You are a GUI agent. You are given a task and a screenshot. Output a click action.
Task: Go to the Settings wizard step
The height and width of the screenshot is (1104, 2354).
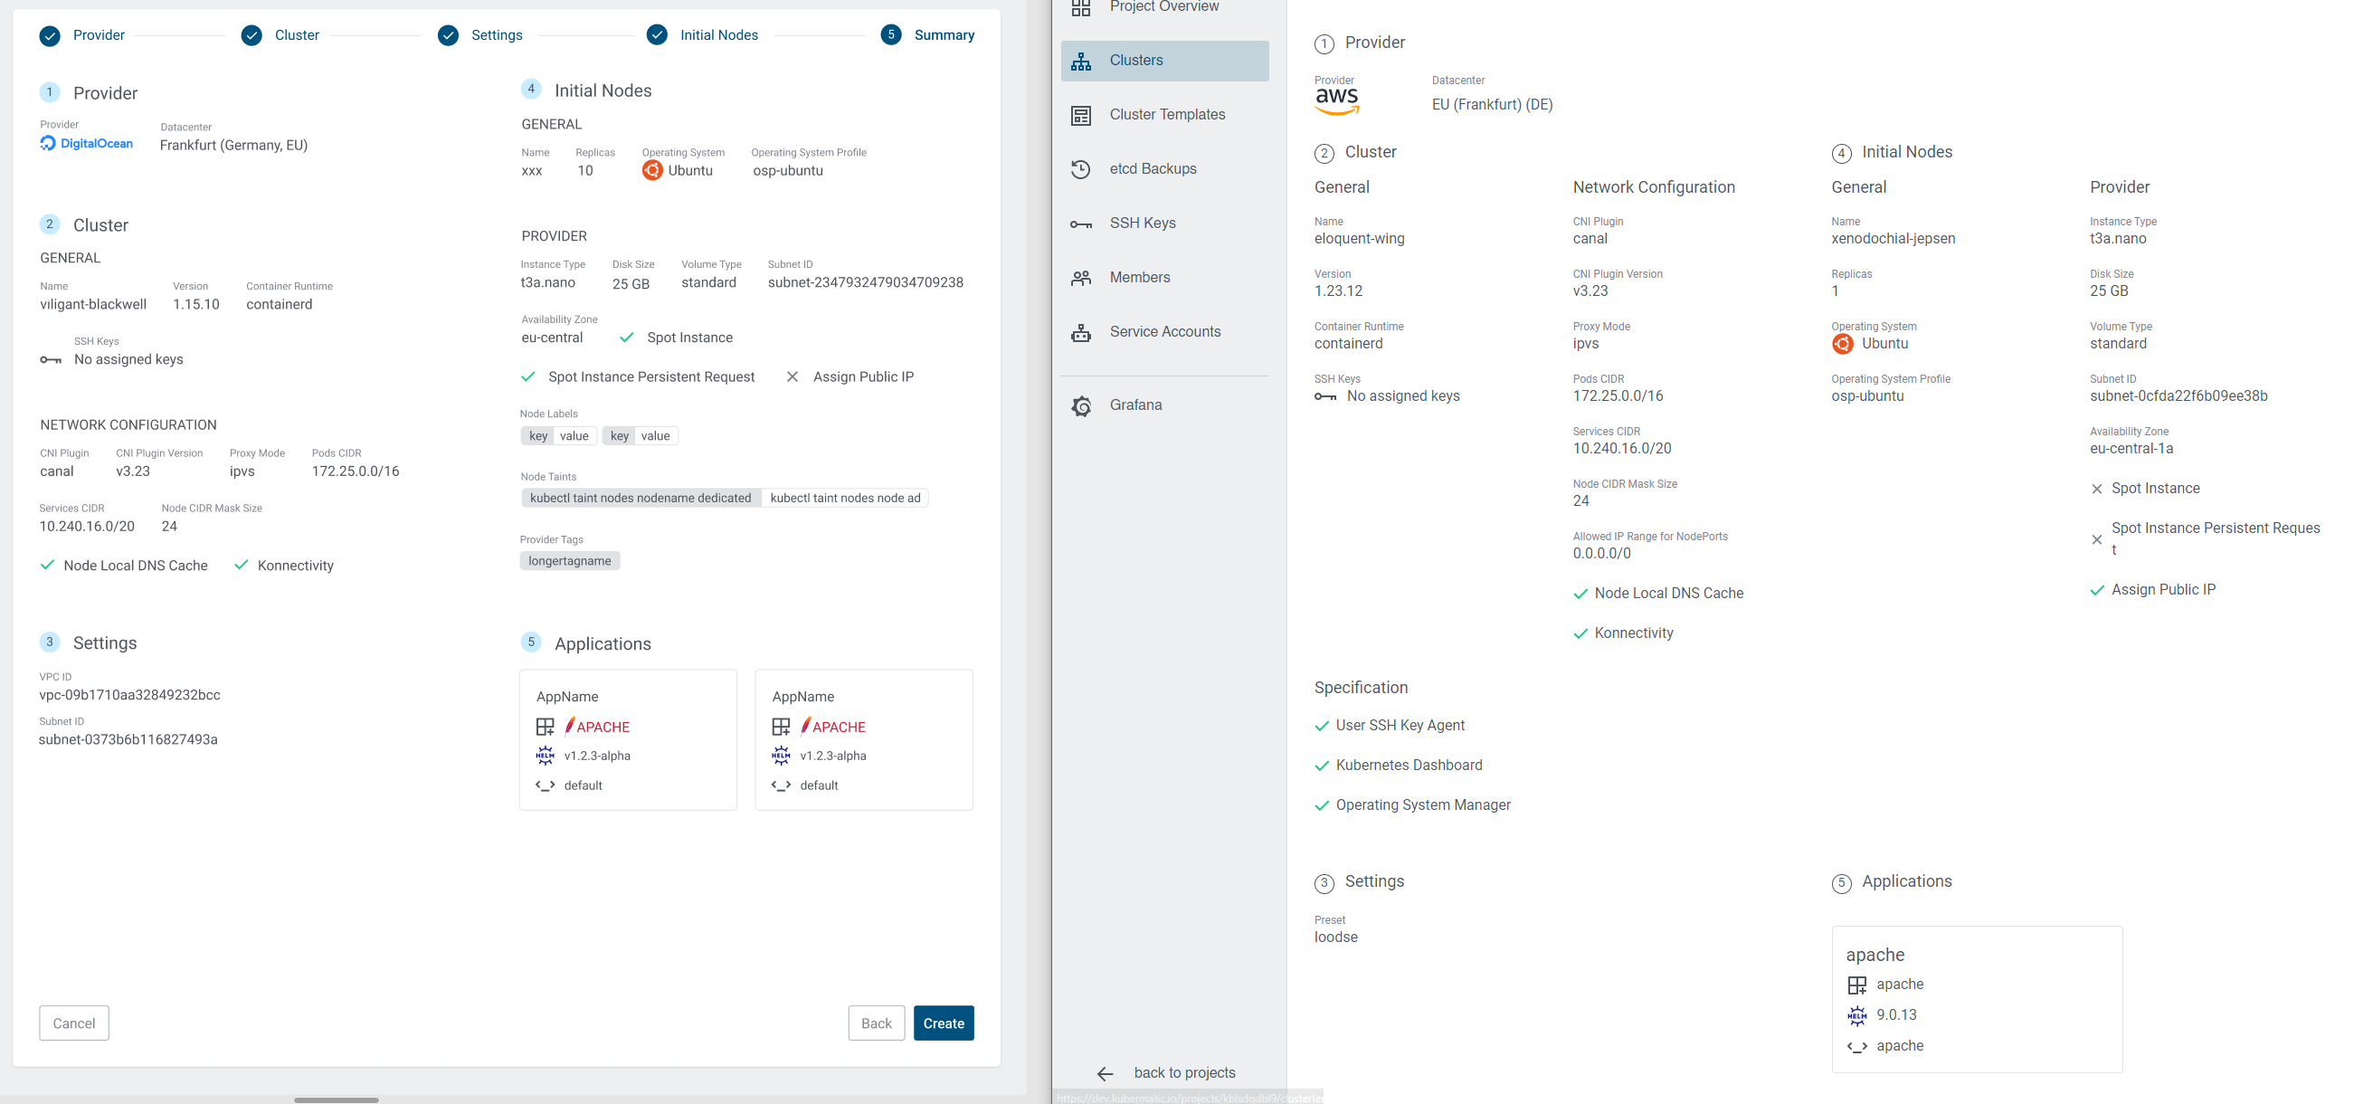click(479, 35)
